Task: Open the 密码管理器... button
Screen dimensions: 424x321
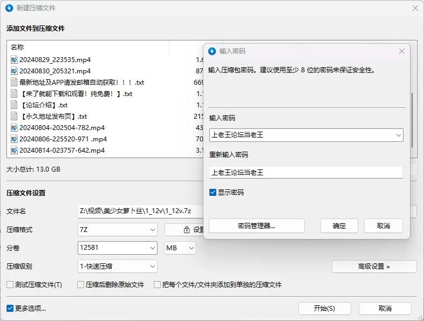Action: click(x=256, y=226)
